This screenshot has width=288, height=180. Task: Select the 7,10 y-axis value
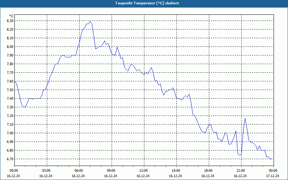10,124
